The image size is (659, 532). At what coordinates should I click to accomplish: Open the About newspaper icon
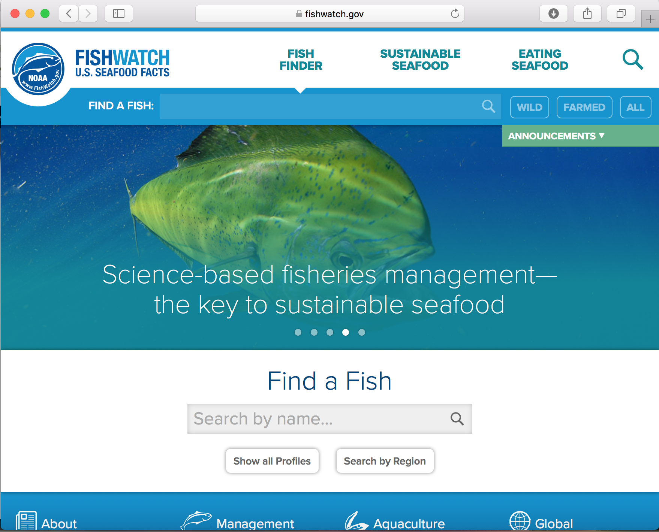pos(26,521)
